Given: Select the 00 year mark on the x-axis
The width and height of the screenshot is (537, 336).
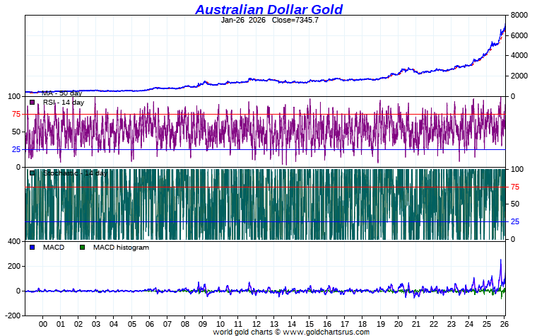Looking at the screenshot, I should coord(43,324).
